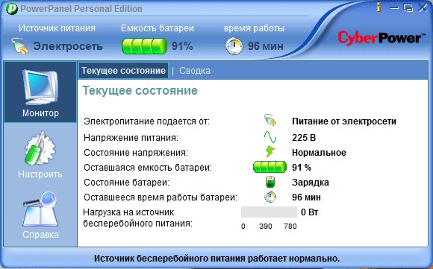Click the label 'Напряжение питания:'
Image resolution: width=433 pixels, height=269 pixels.
point(131,138)
